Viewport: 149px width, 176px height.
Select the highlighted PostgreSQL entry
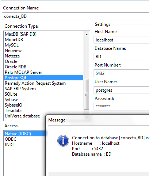44,78
